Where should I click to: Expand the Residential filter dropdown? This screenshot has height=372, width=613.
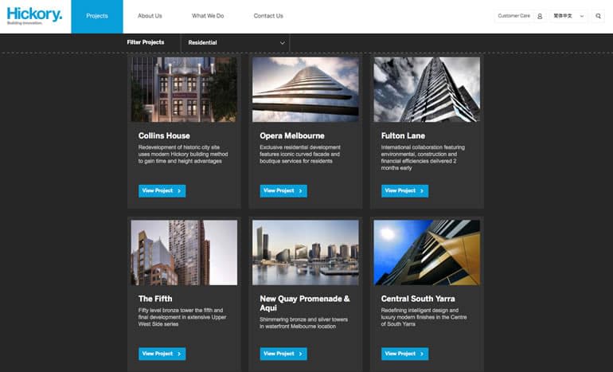(236, 43)
